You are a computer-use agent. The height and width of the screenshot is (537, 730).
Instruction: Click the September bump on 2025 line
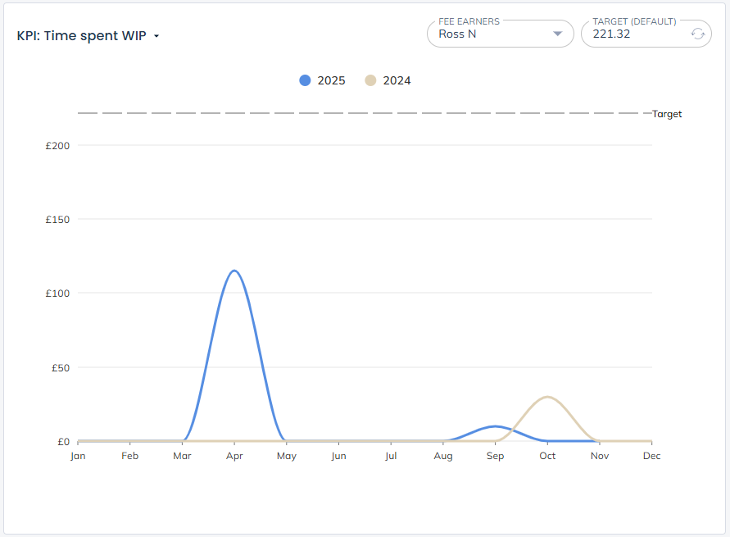click(x=495, y=426)
